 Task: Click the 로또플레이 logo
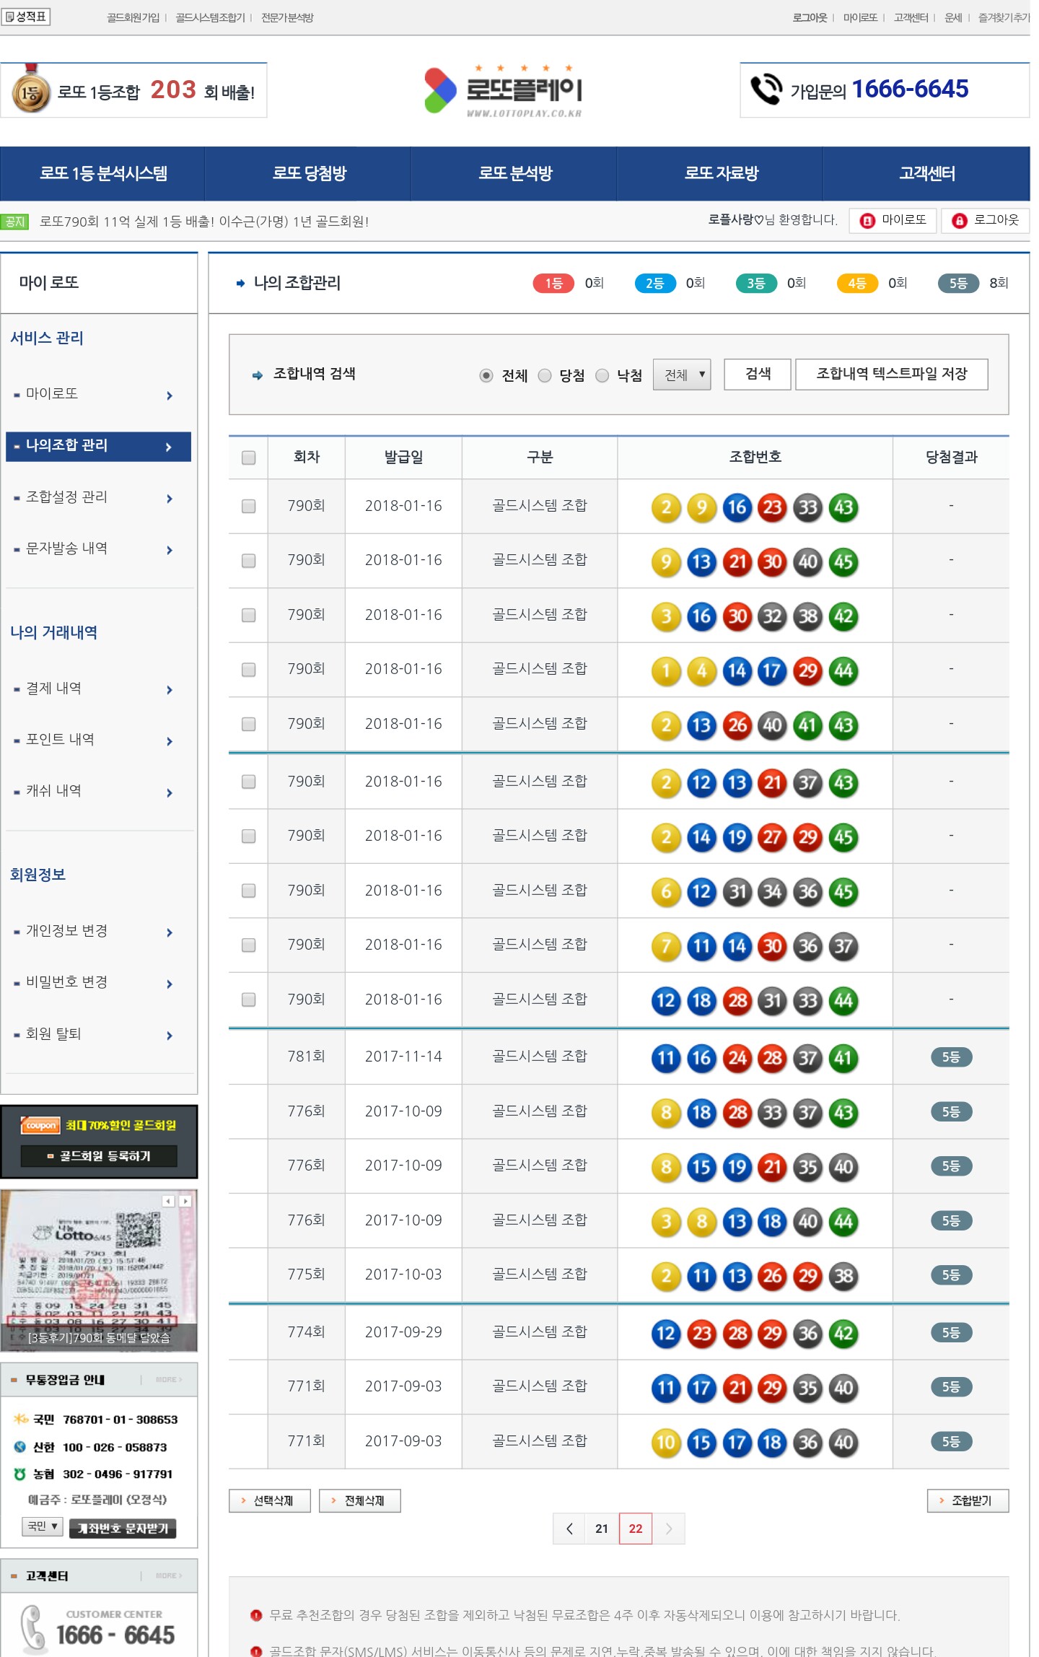pos(504,90)
